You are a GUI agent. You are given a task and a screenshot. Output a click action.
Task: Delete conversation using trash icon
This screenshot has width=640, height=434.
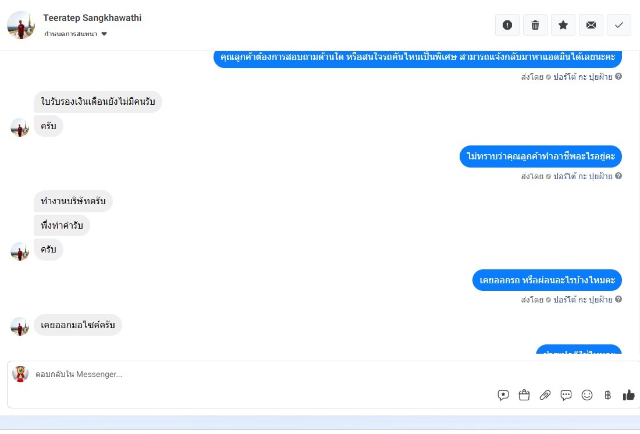[x=535, y=26]
